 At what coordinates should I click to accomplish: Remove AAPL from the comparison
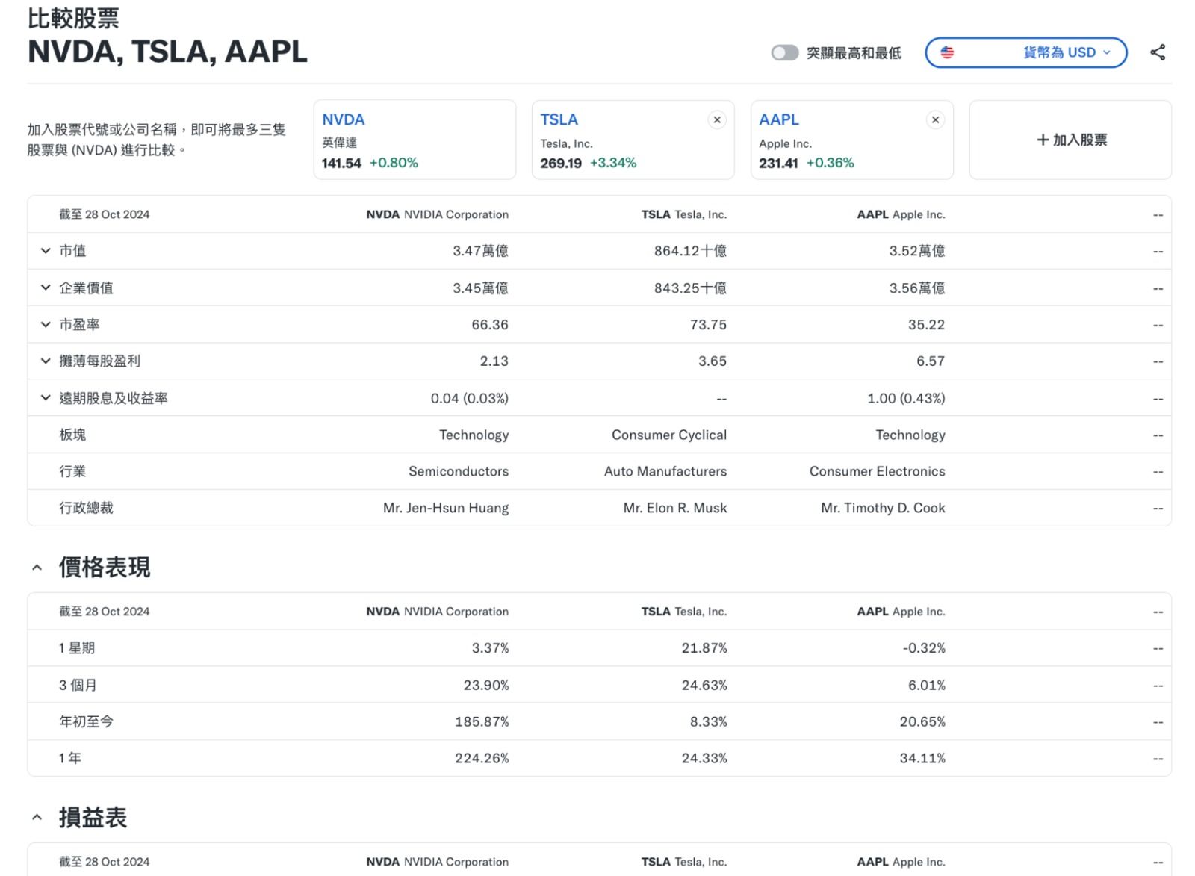pyautogui.click(x=935, y=119)
